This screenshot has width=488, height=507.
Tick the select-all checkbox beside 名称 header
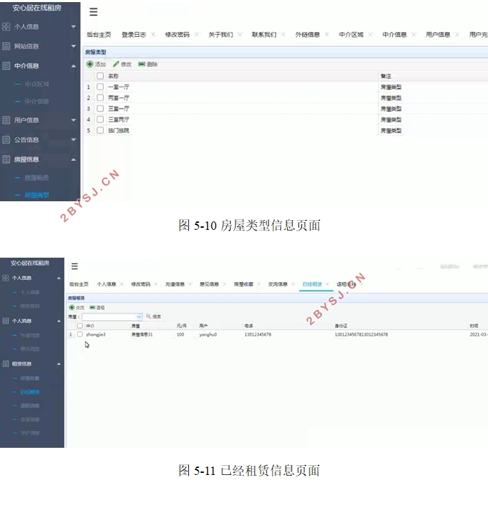click(100, 76)
